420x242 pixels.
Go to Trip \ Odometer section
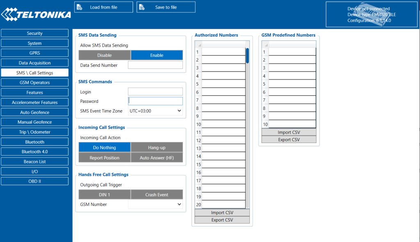[x=34, y=132]
